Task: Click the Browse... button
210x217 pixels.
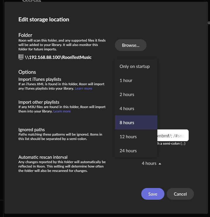Action: point(130,45)
